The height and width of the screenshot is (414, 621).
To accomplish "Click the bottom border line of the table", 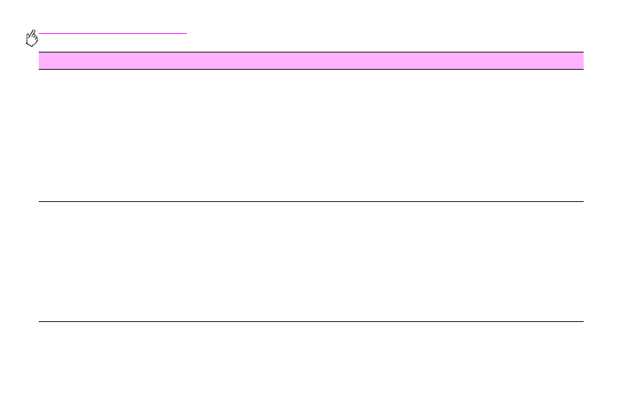I will pyautogui.click(x=310, y=321).
